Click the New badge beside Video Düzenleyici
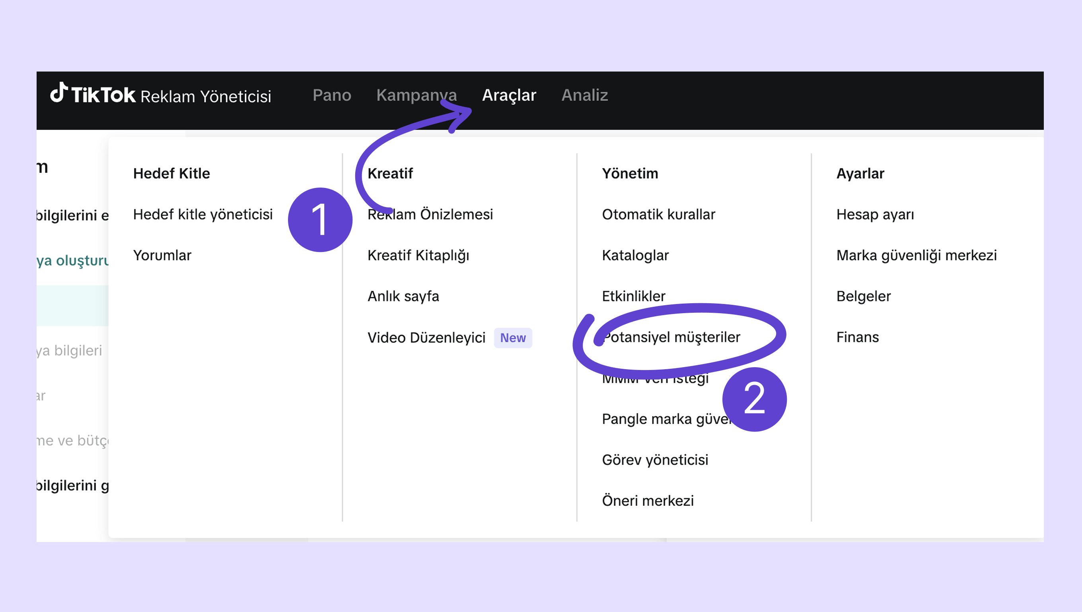 [513, 337]
